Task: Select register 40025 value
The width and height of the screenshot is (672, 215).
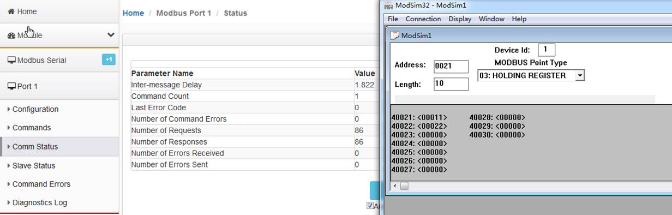Action: click(x=432, y=152)
